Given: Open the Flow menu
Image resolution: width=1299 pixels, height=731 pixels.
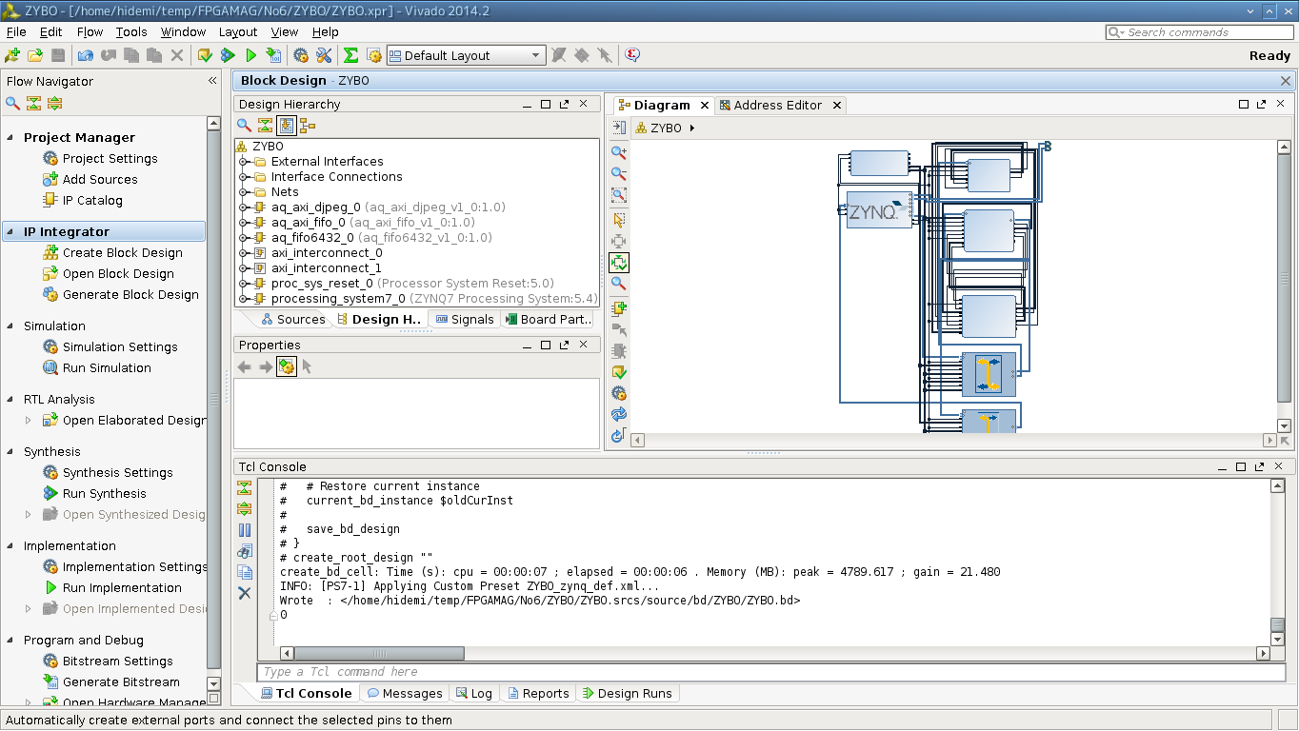Looking at the screenshot, I should 90,31.
